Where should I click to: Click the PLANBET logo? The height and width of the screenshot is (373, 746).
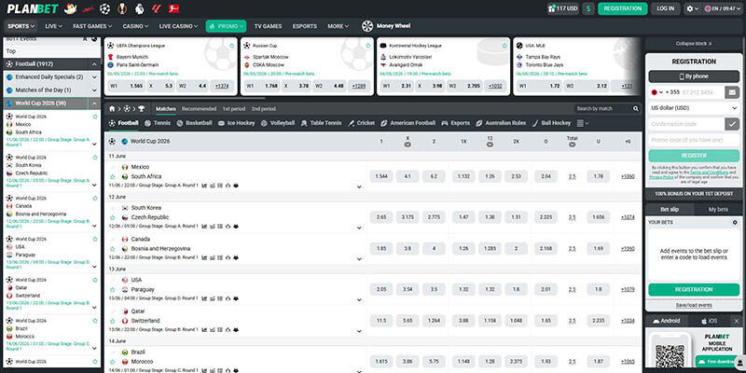pos(33,8)
